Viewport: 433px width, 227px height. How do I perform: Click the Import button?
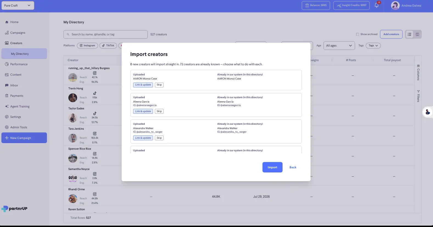[272, 167]
